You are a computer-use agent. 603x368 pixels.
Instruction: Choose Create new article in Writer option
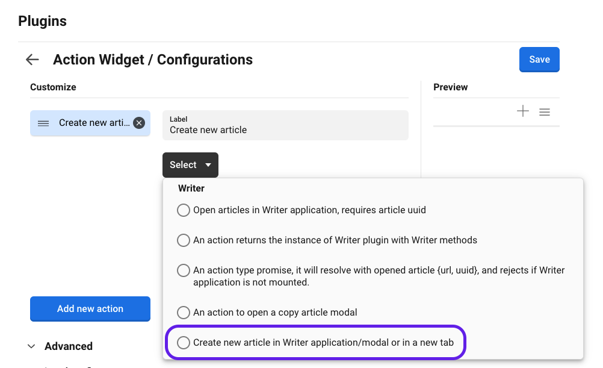click(x=184, y=343)
